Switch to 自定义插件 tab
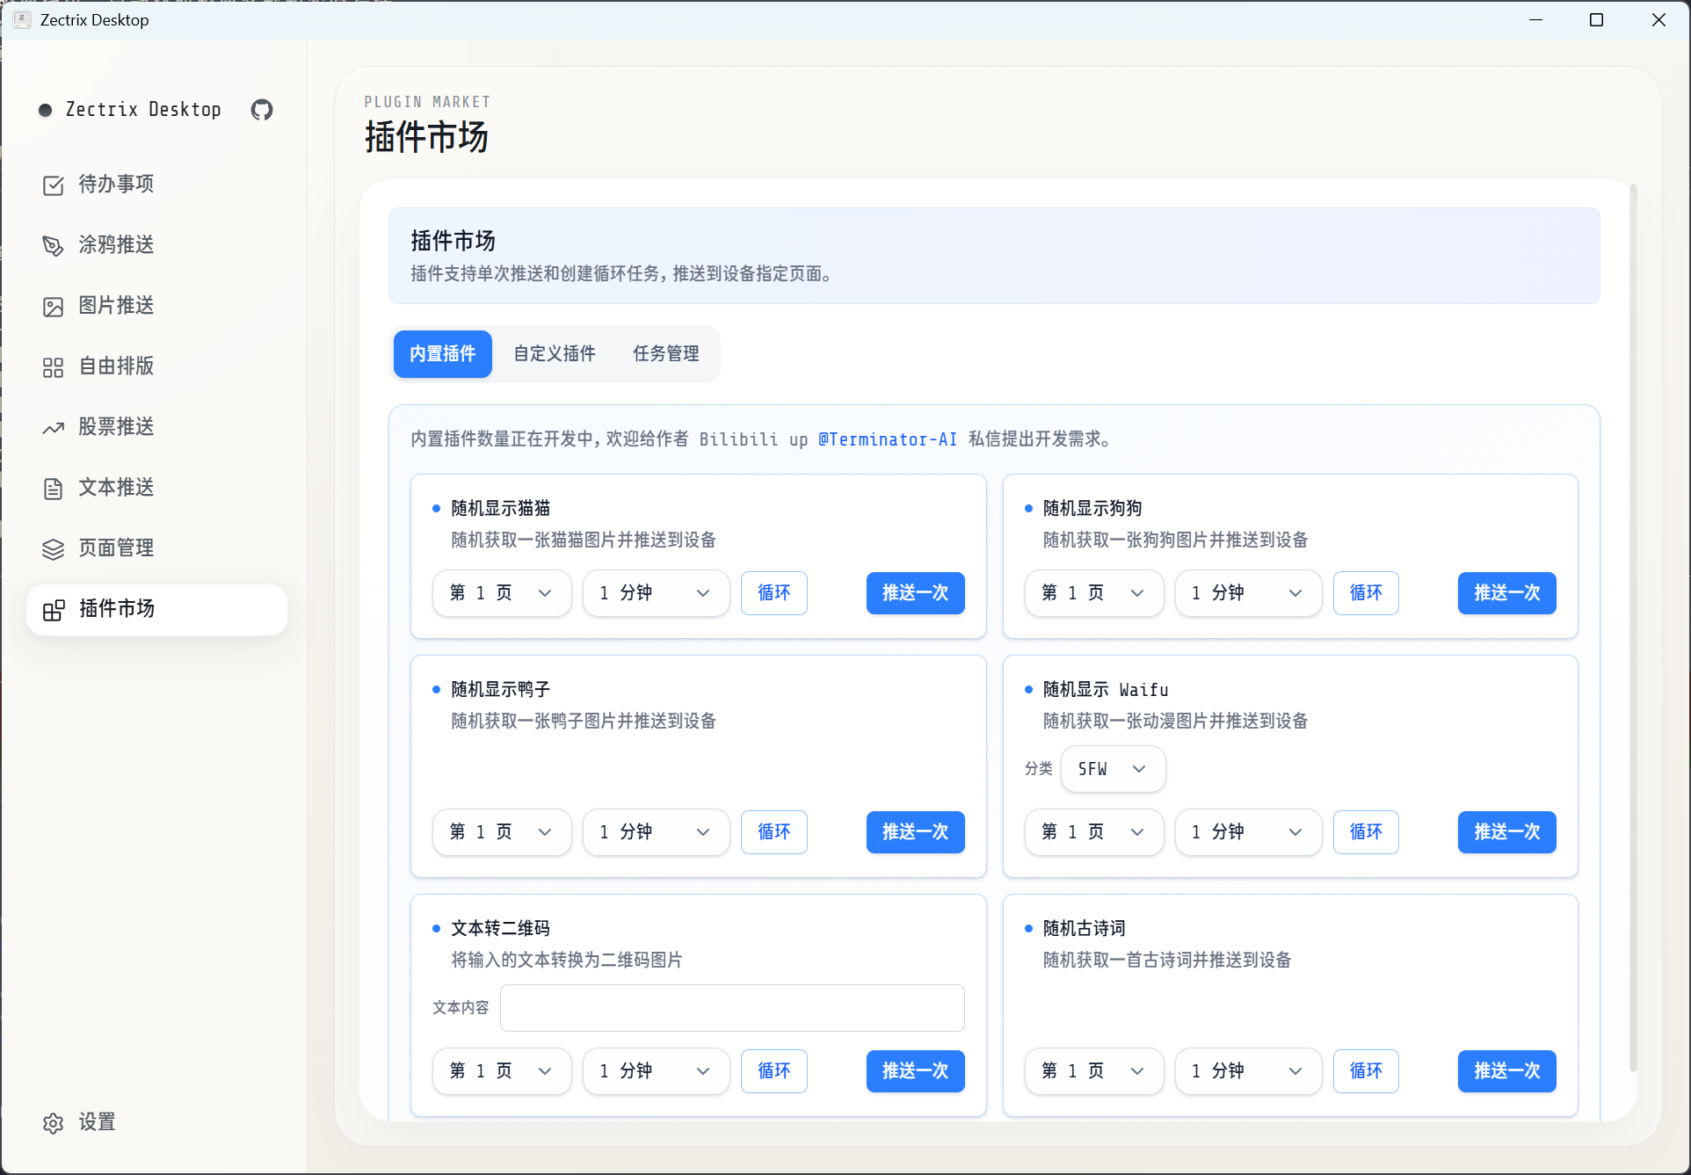 click(x=555, y=354)
